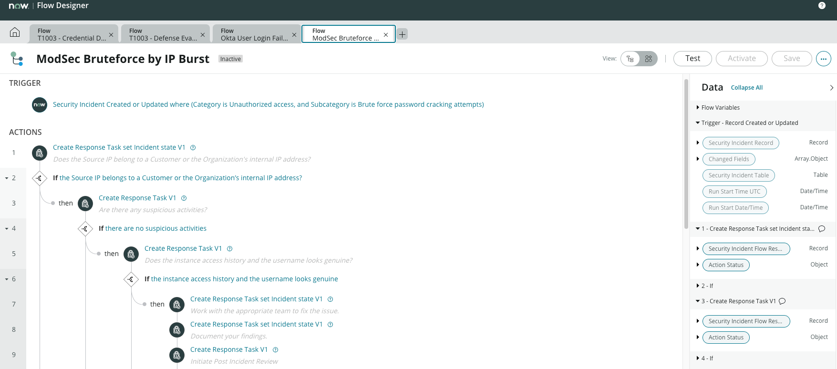Click the step 2 If condition diamond icon
The height and width of the screenshot is (369, 837).
40,178
